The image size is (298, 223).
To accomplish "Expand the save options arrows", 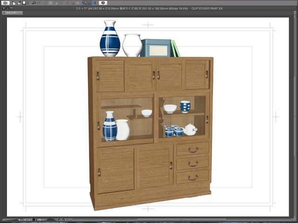I will 28,3.
